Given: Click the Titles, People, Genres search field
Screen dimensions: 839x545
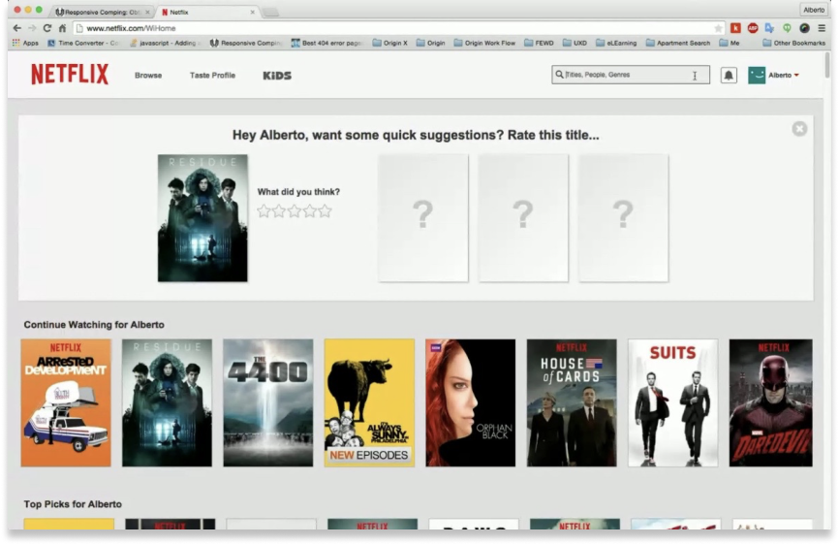Looking at the screenshot, I should pyautogui.click(x=625, y=75).
